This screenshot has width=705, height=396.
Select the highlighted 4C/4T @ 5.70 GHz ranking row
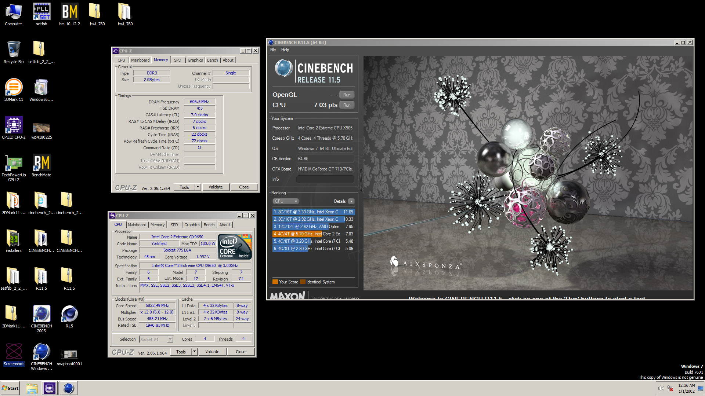pos(314,234)
